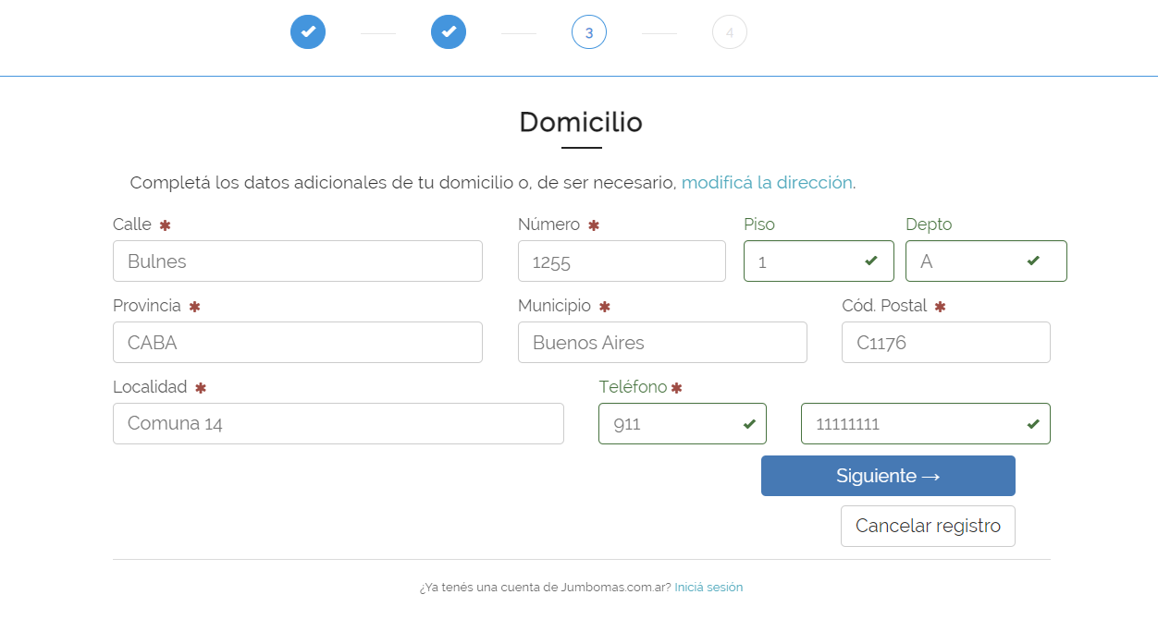The height and width of the screenshot is (631, 1158).
Task: Select current step 3 circle
Action: [589, 32]
